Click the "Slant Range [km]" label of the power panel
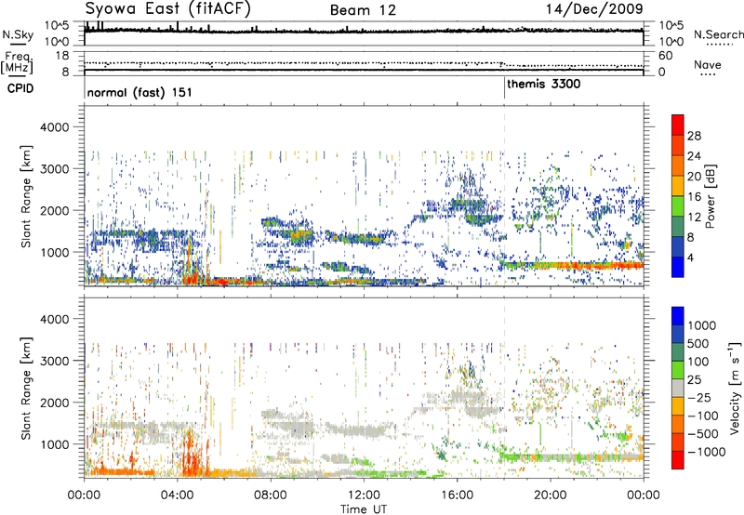 coord(26,196)
